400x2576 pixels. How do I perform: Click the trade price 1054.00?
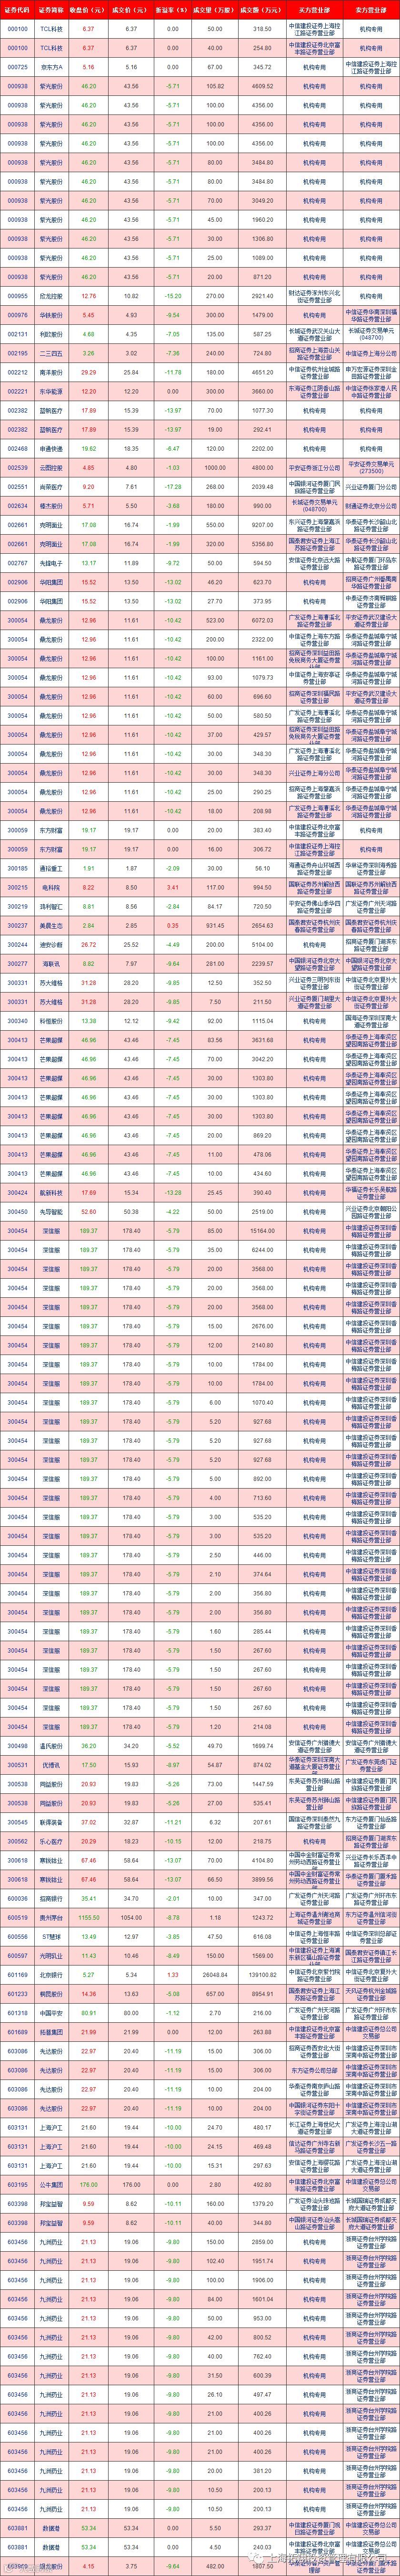(132, 1918)
